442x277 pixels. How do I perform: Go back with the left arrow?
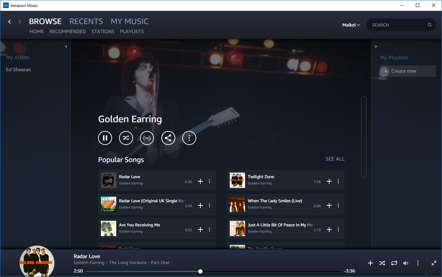coord(9,22)
